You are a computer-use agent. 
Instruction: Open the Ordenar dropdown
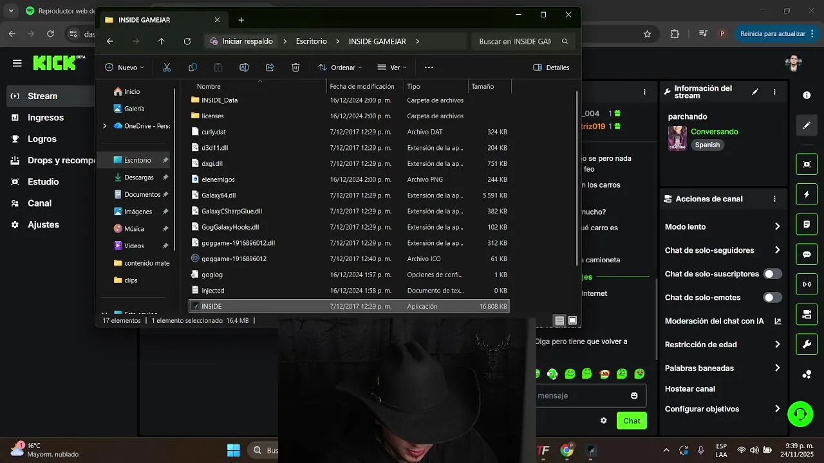coord(340,68)
